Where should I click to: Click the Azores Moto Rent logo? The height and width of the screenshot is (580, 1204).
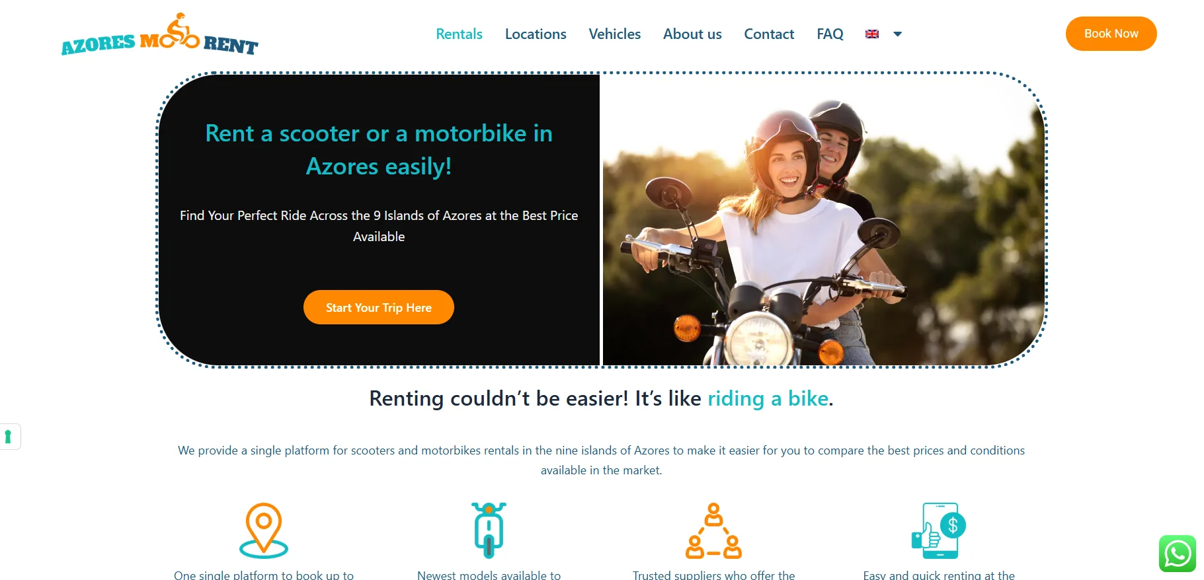tap(159, 34)
